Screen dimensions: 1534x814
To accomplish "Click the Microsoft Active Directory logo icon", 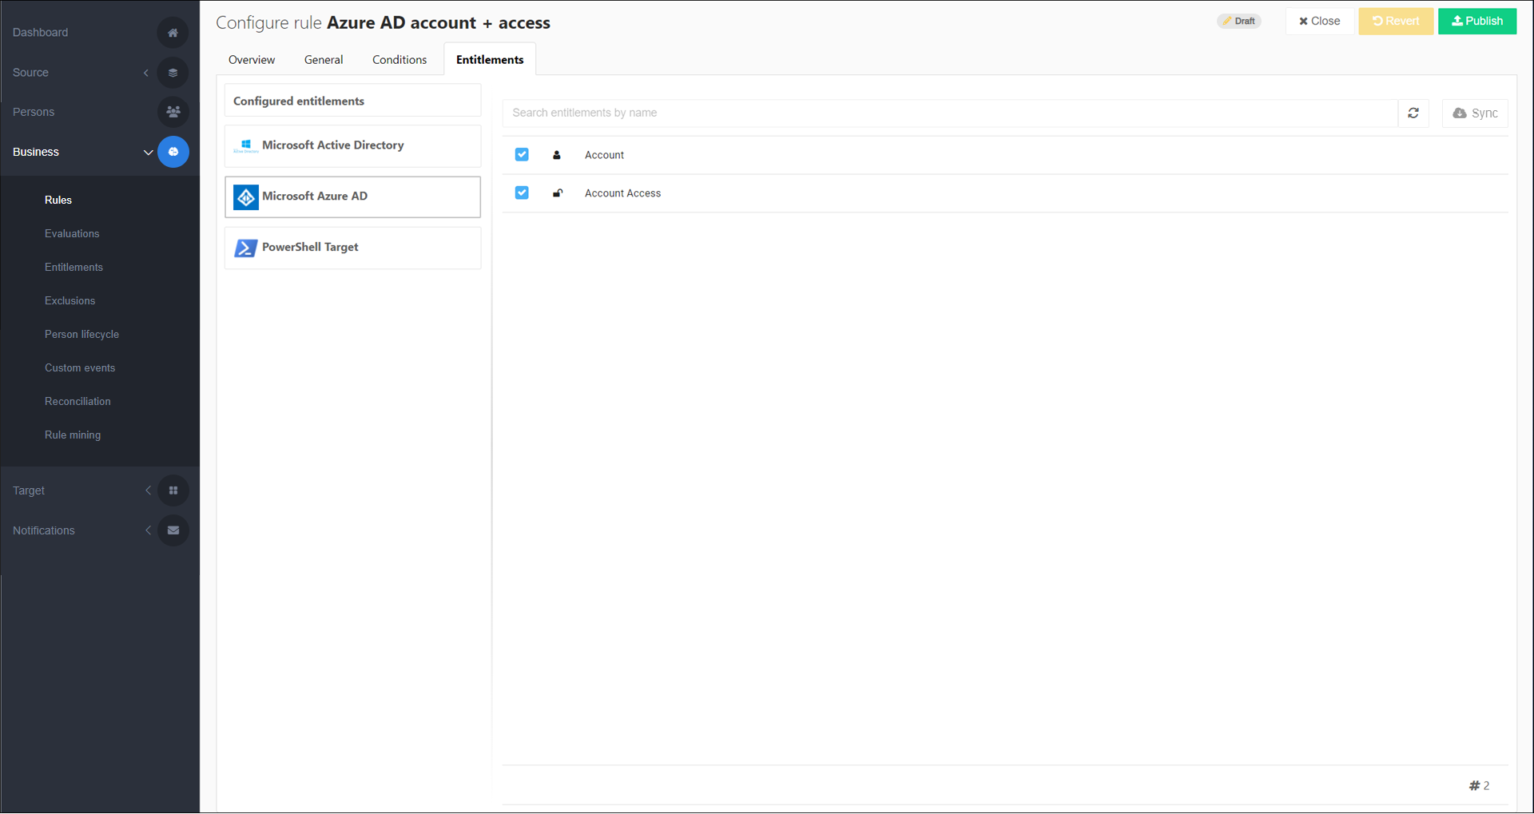I will [x=246, y=145].
